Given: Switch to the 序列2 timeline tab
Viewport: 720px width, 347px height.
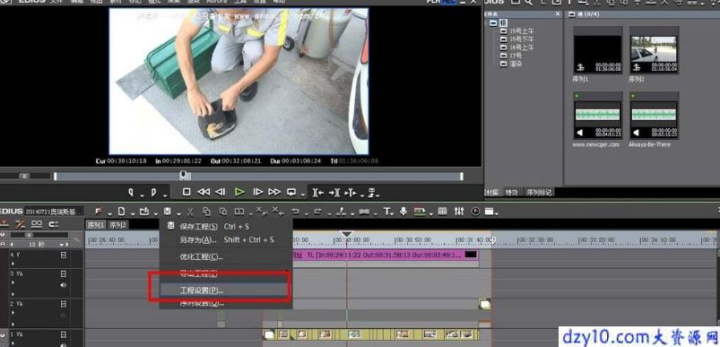Looking at the screenshot, I should point(118,225).
